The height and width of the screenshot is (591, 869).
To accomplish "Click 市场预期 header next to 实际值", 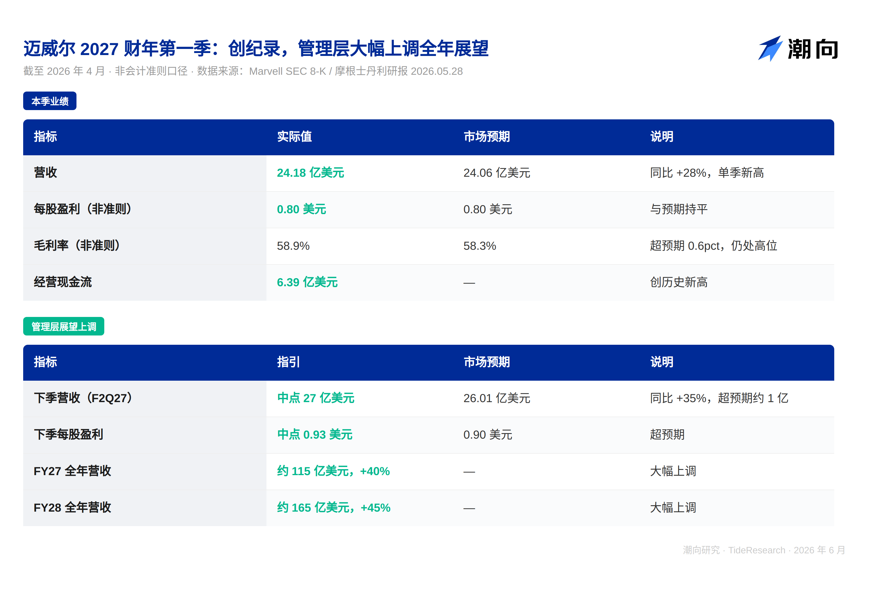I will 487,137.
